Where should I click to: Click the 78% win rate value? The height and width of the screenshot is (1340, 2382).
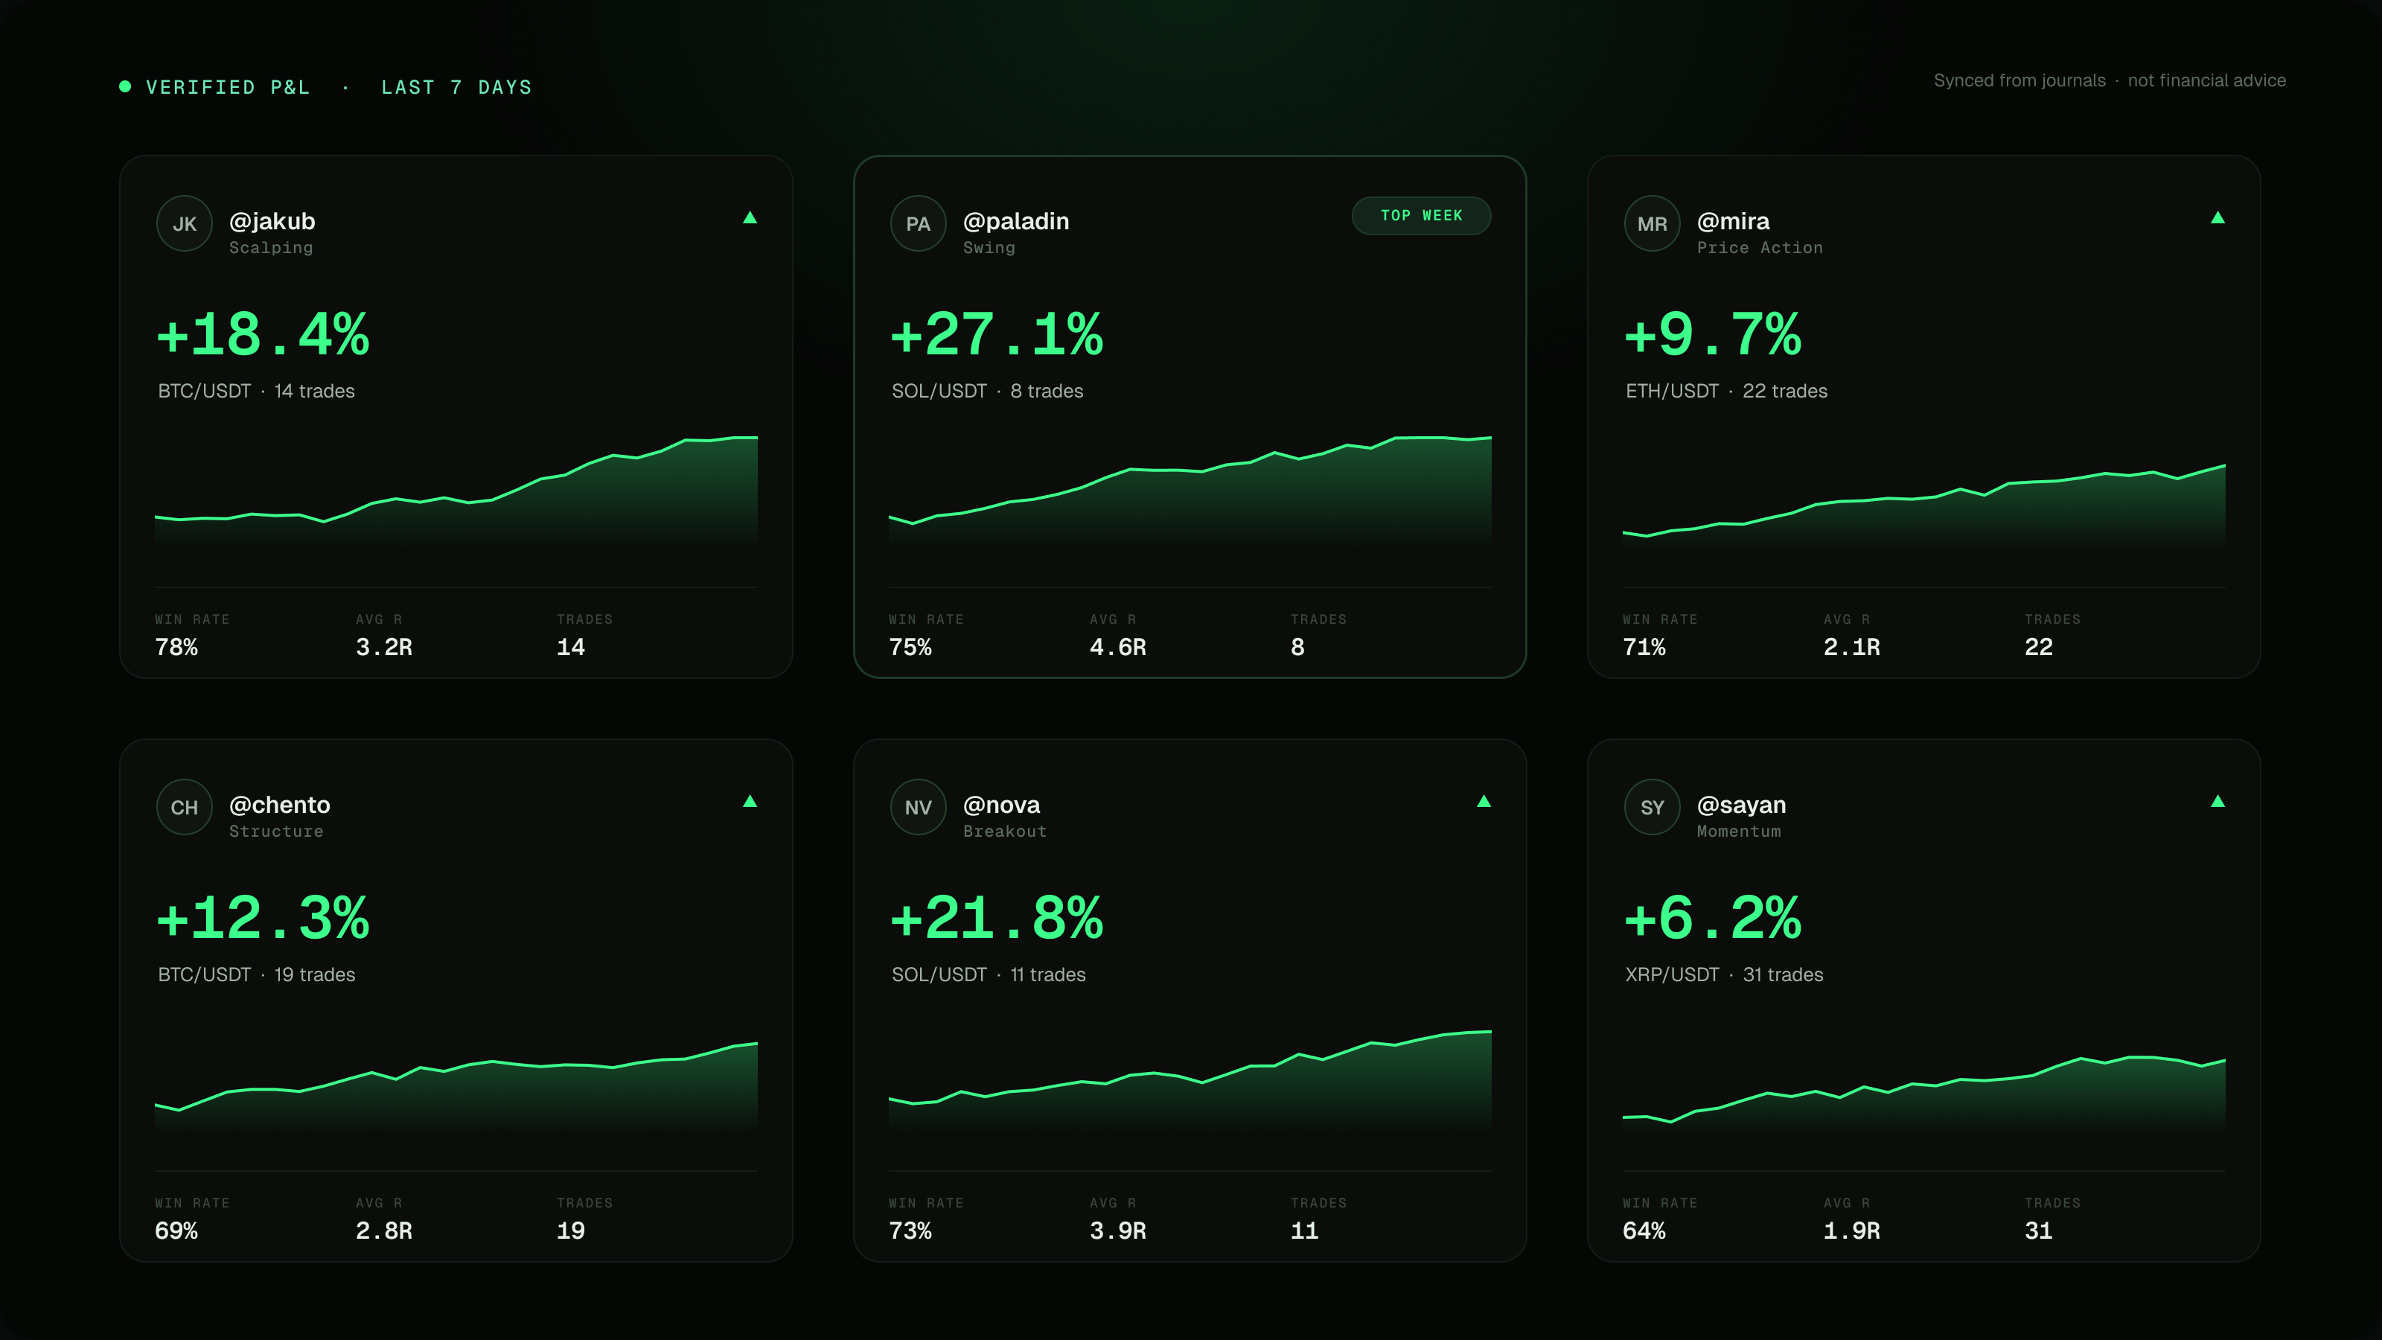pyautogui.click(x=176, y=648)
